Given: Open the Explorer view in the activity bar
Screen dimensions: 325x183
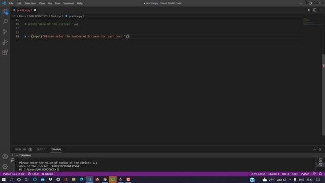Looking at the screenshot, I should tap(5, 12).
